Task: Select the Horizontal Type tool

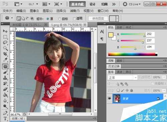Action: coord(5,118)
